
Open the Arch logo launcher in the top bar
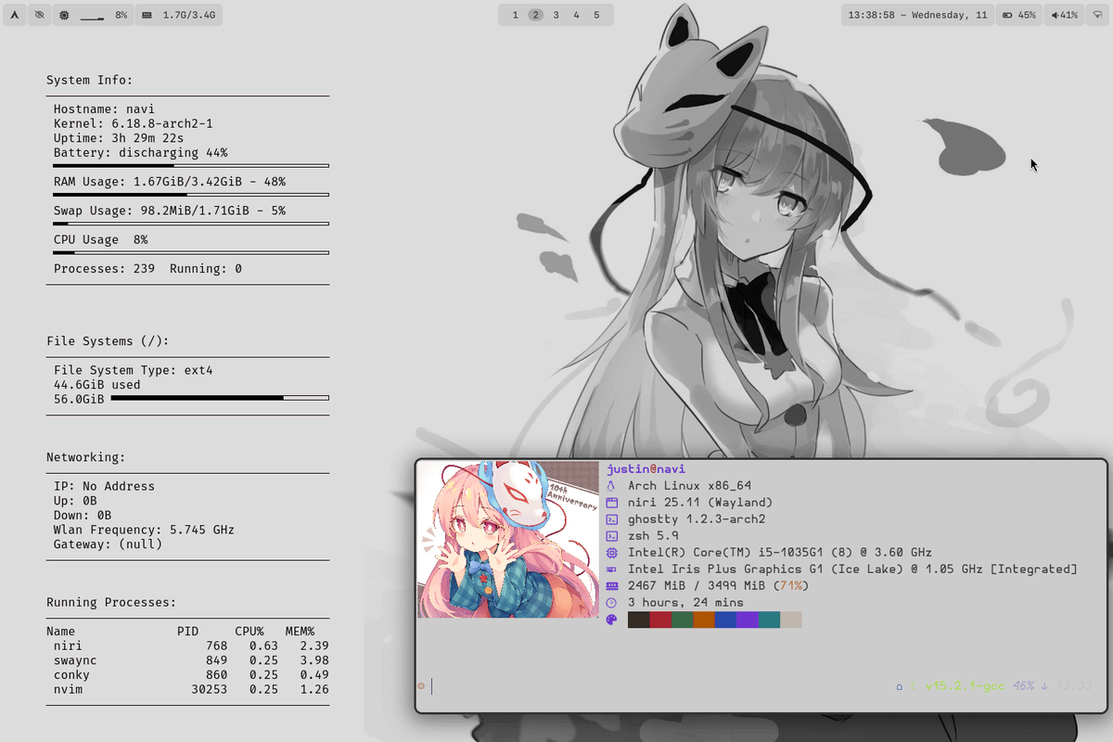pyautogui.click(x=15, y=15)
